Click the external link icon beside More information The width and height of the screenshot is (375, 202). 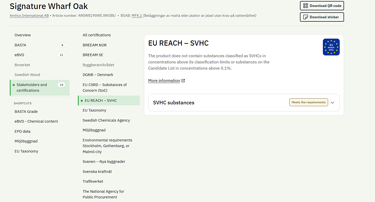183,81
